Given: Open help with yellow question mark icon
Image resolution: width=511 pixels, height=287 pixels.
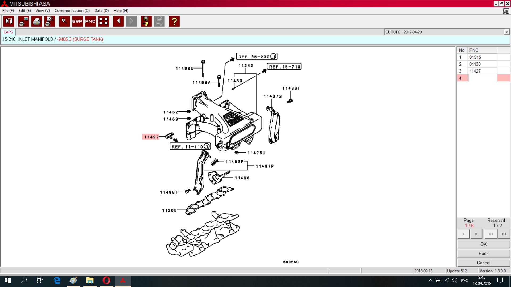Looking at the screenshot, I should (174, 21).
